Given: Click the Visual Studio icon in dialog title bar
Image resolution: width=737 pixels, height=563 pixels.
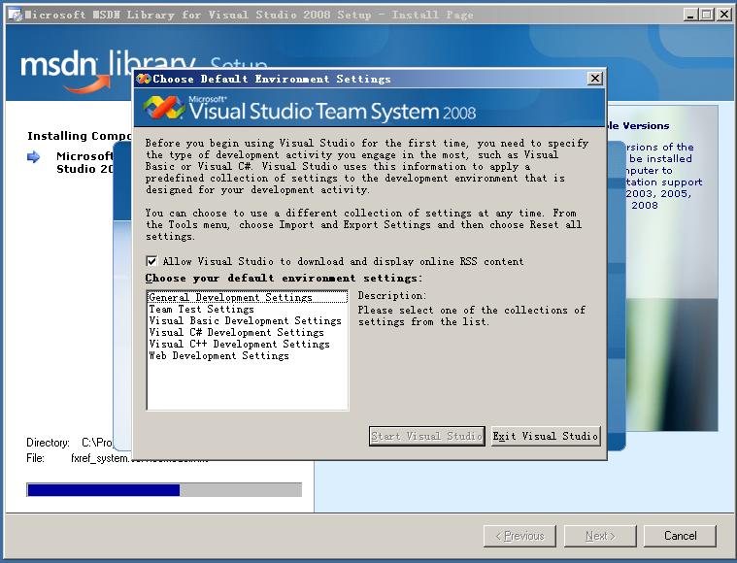Looking at the screenshot, I should [x=144, y=79].
